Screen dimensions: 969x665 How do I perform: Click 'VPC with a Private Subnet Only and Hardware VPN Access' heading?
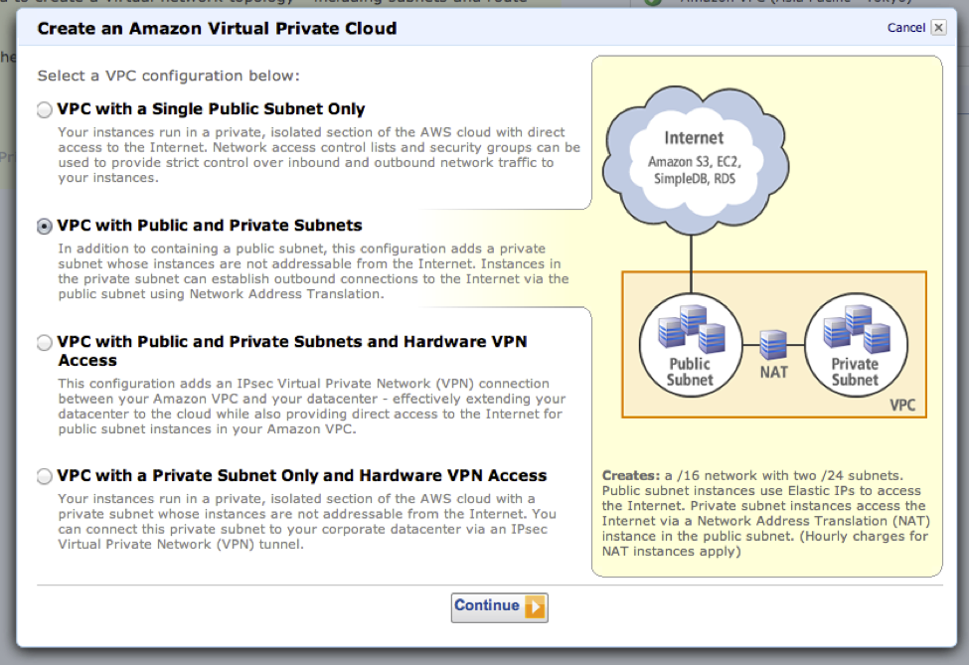(301, 475)
